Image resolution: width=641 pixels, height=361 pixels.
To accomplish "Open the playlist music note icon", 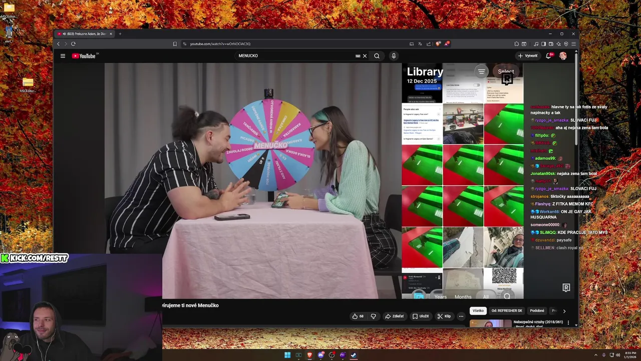I will 536,44.
